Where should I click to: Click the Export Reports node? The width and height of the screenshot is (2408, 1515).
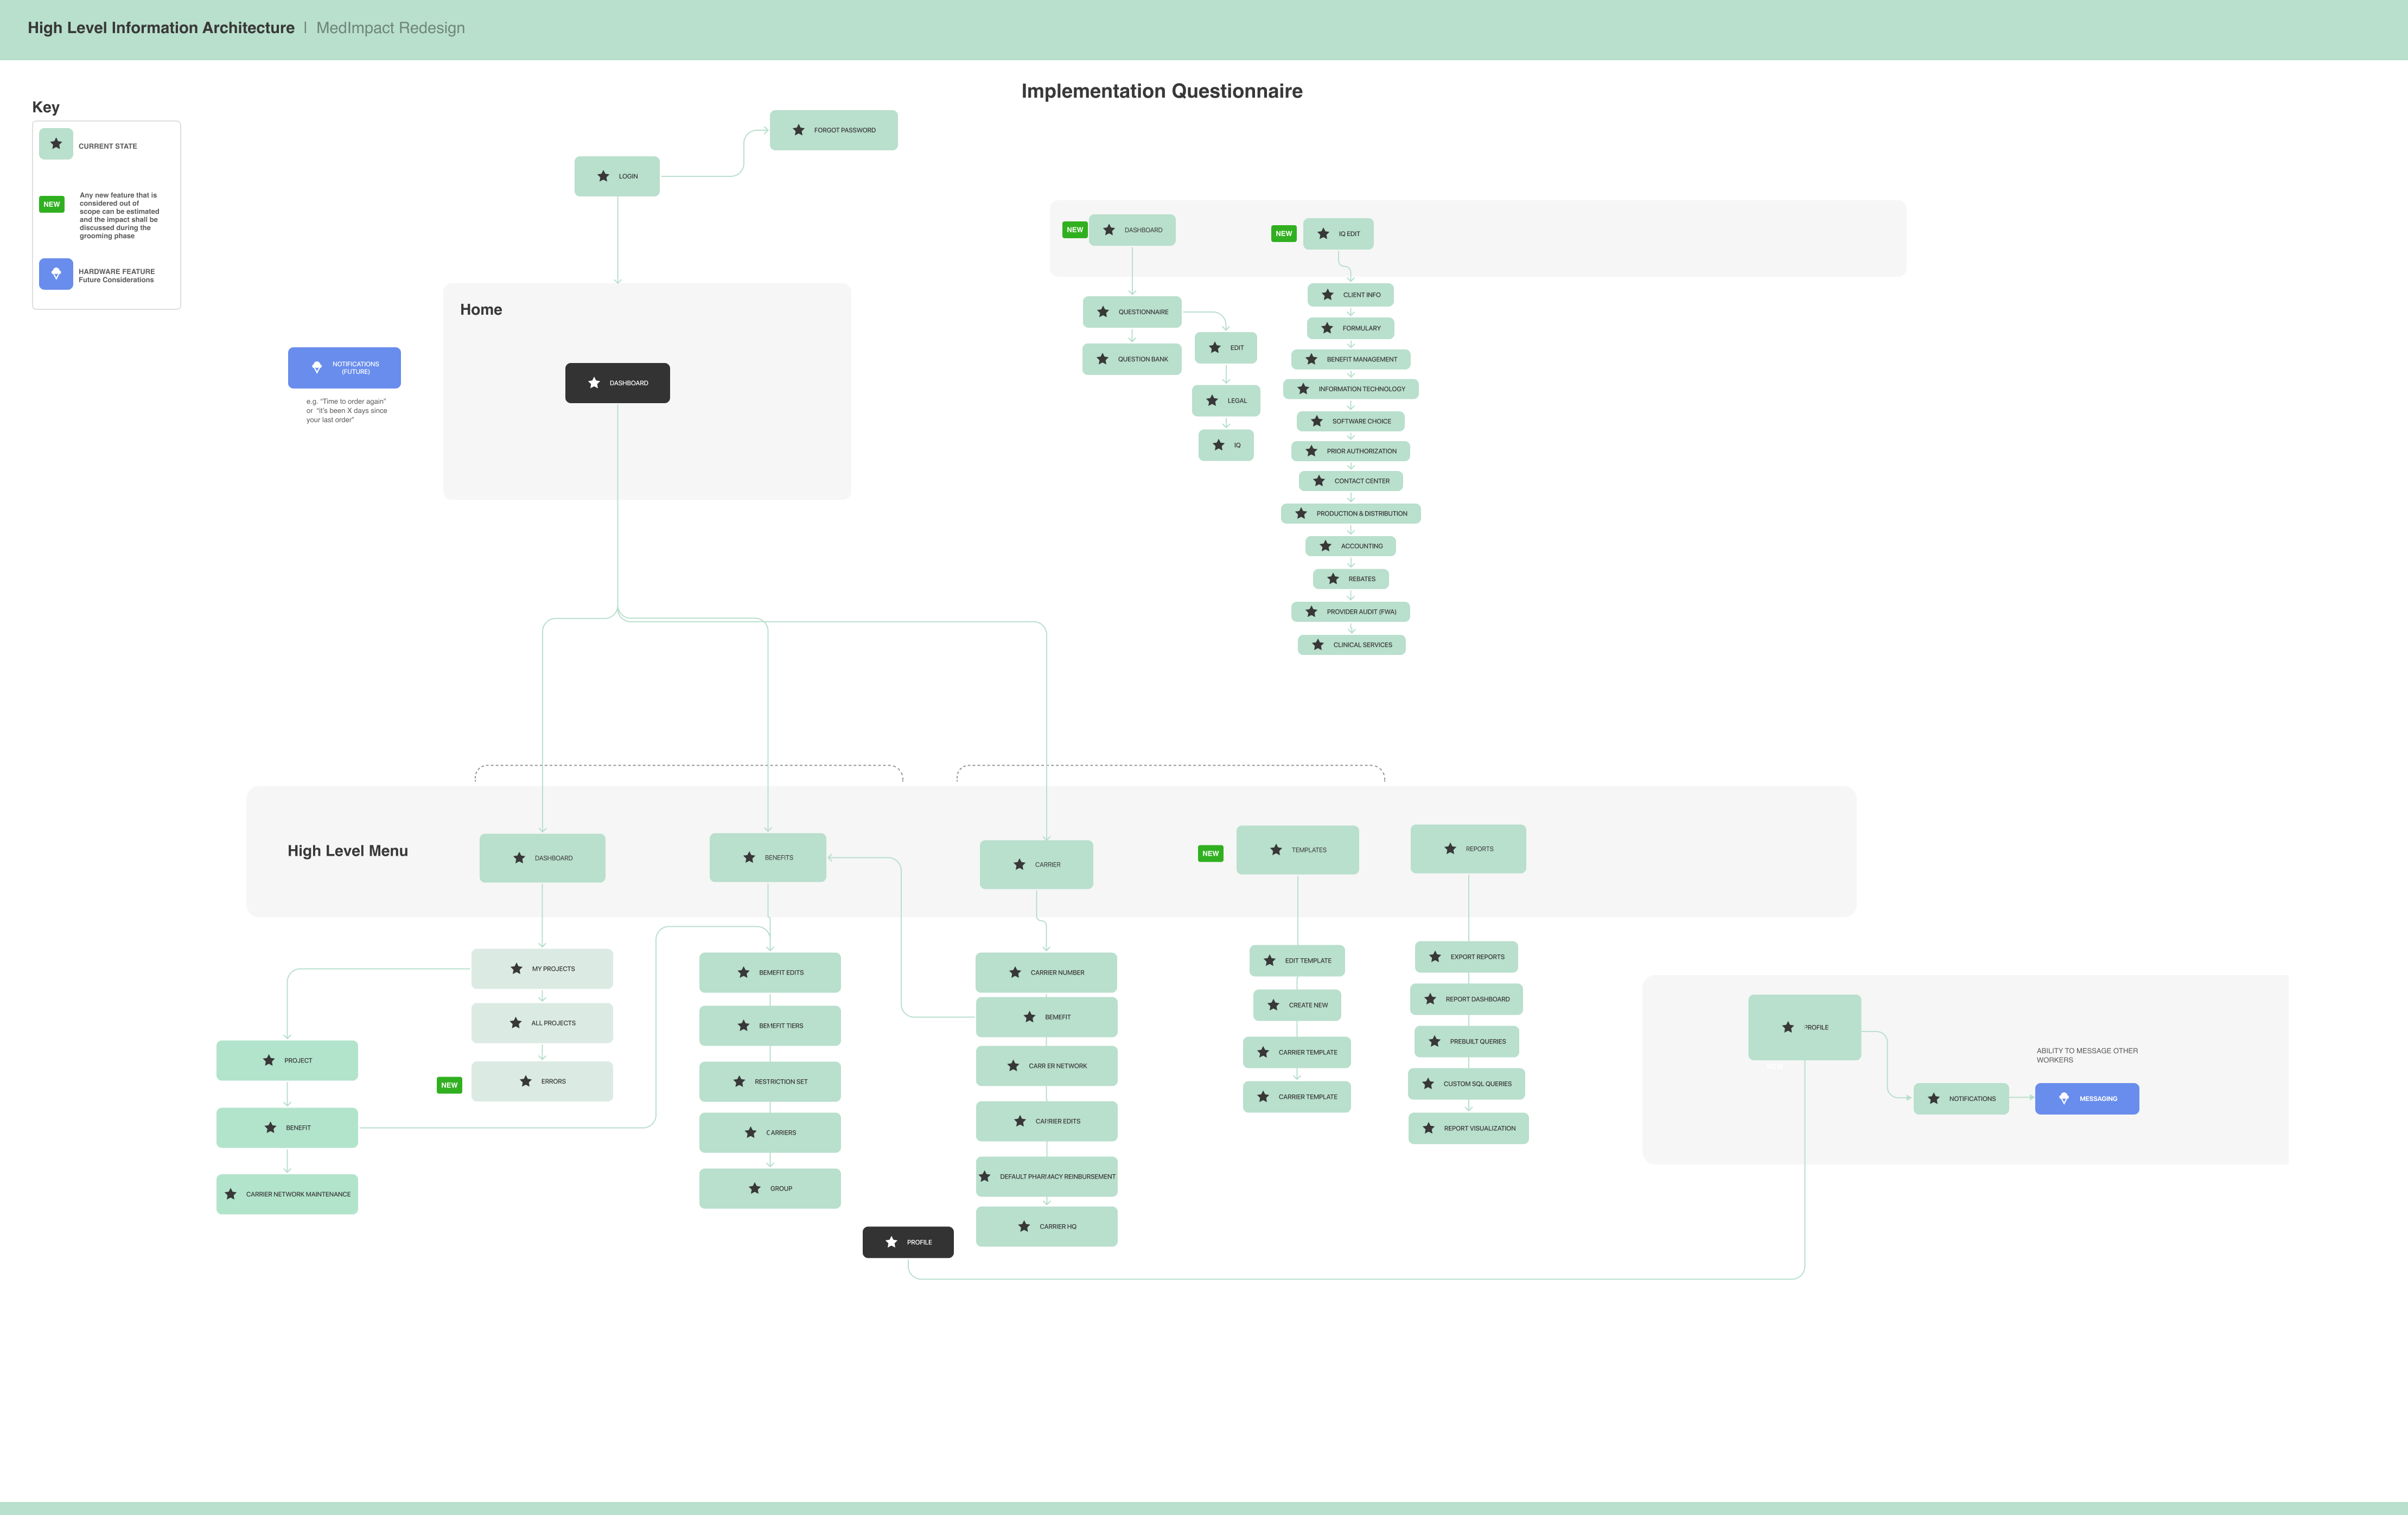1466,956
